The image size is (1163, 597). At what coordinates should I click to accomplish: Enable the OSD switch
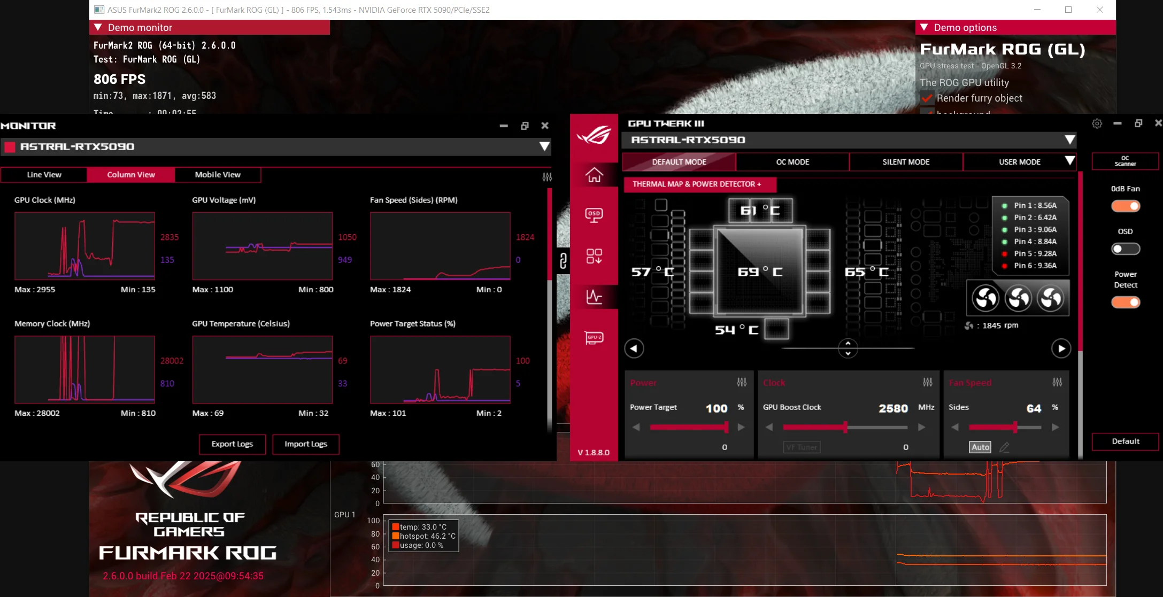click(1126, 249)
